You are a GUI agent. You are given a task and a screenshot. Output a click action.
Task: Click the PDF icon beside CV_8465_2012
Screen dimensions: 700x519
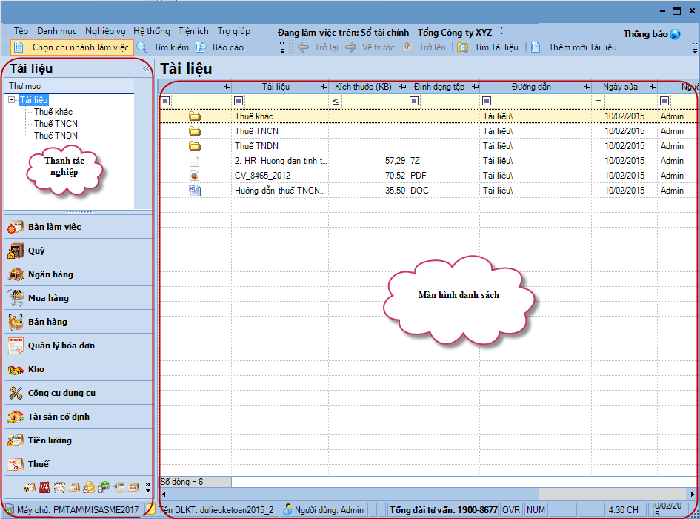[x=195, y=176]
